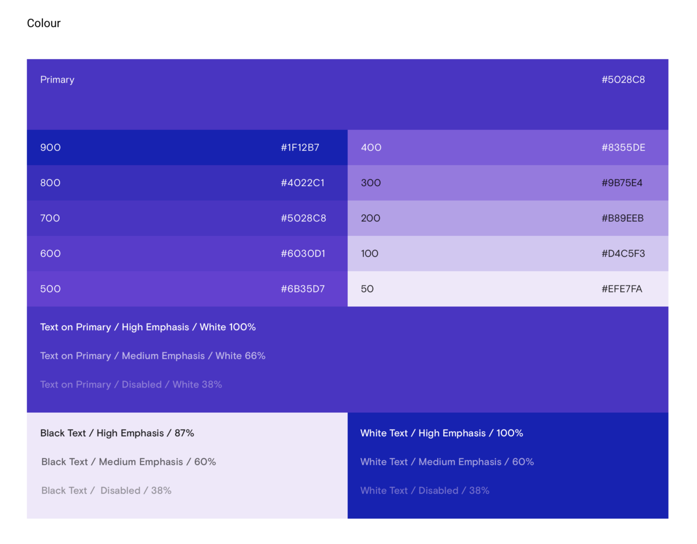
Task: Click the #D4C5F3 hex value
Action: click(623, 253)
